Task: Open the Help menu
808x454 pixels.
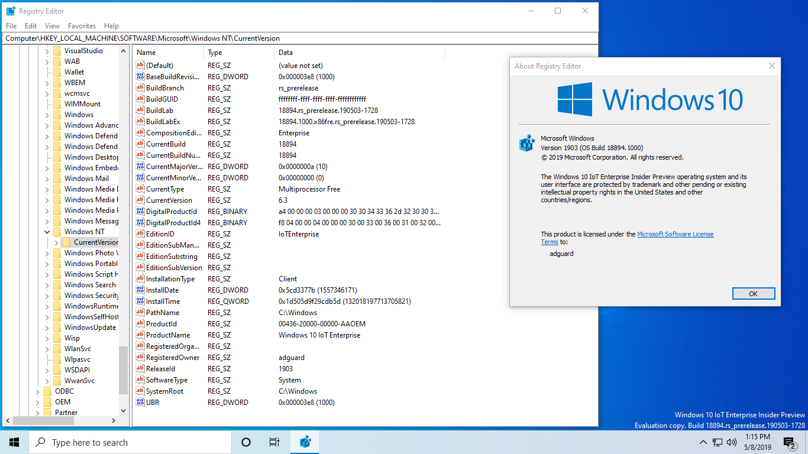Action: (x=111, y=26)
